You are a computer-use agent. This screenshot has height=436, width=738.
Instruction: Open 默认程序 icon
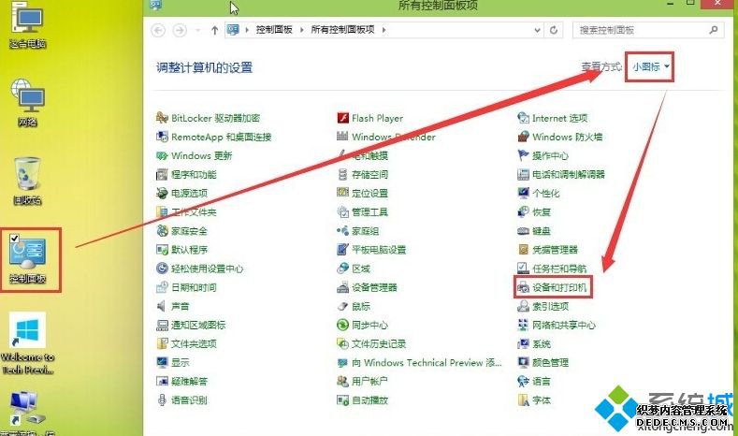click(x=162, y=250)
